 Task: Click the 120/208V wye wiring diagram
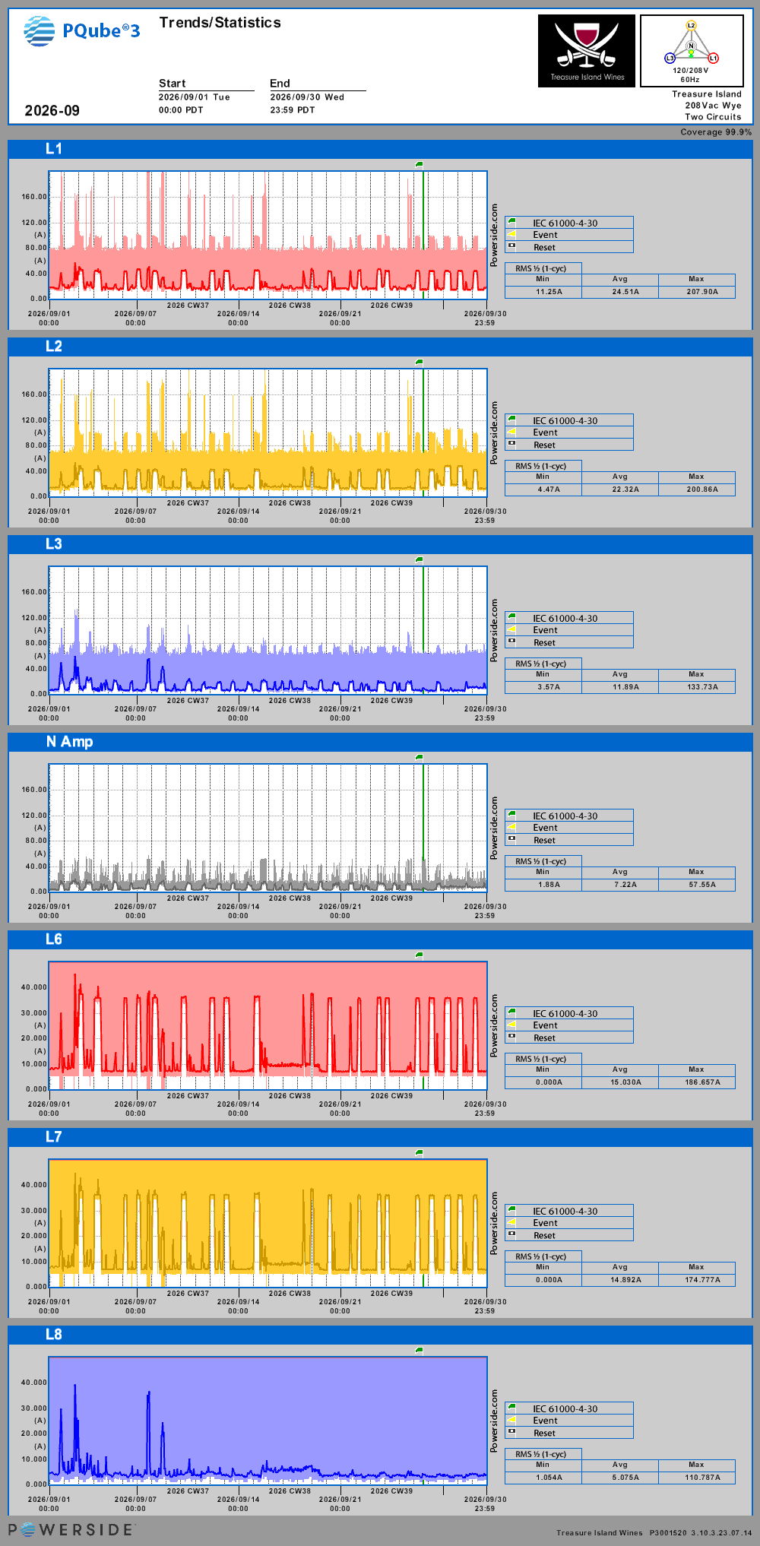[692, 51]
